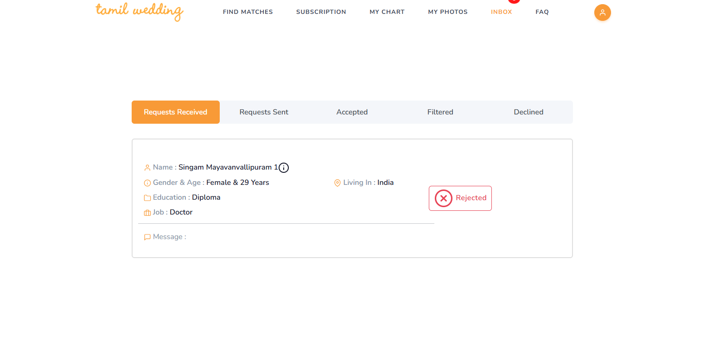Click the profile avatar icon
Viewport: 719px width, 354px height.
click(x=602, y=13)
